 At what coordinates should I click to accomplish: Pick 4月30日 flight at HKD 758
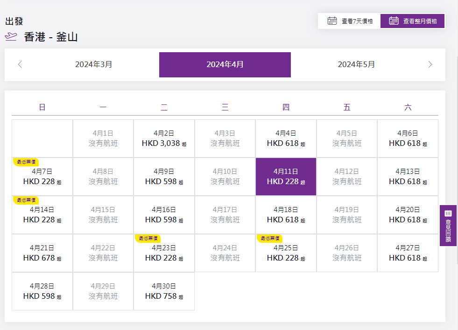click(164, 291)
